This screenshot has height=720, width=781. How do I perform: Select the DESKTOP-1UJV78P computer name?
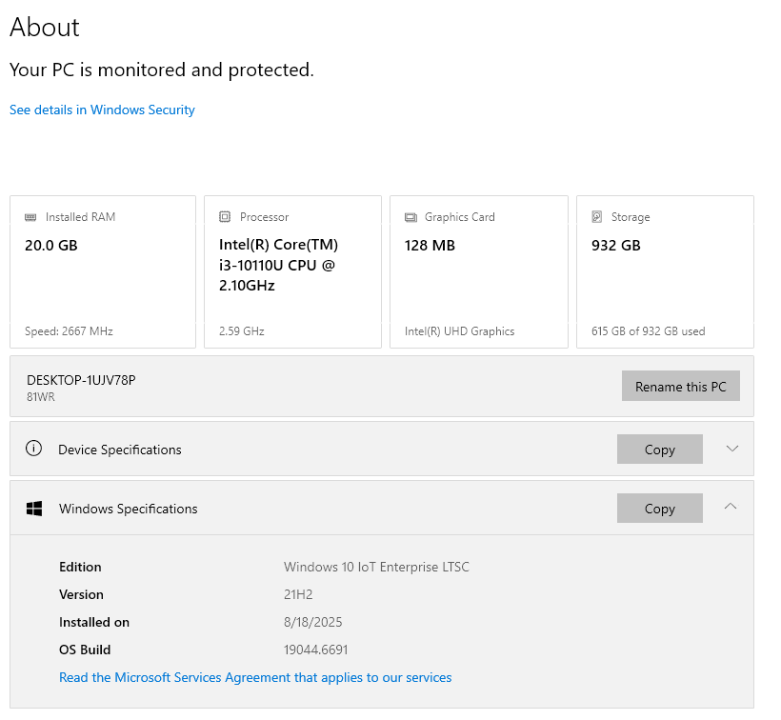(81, 380)
